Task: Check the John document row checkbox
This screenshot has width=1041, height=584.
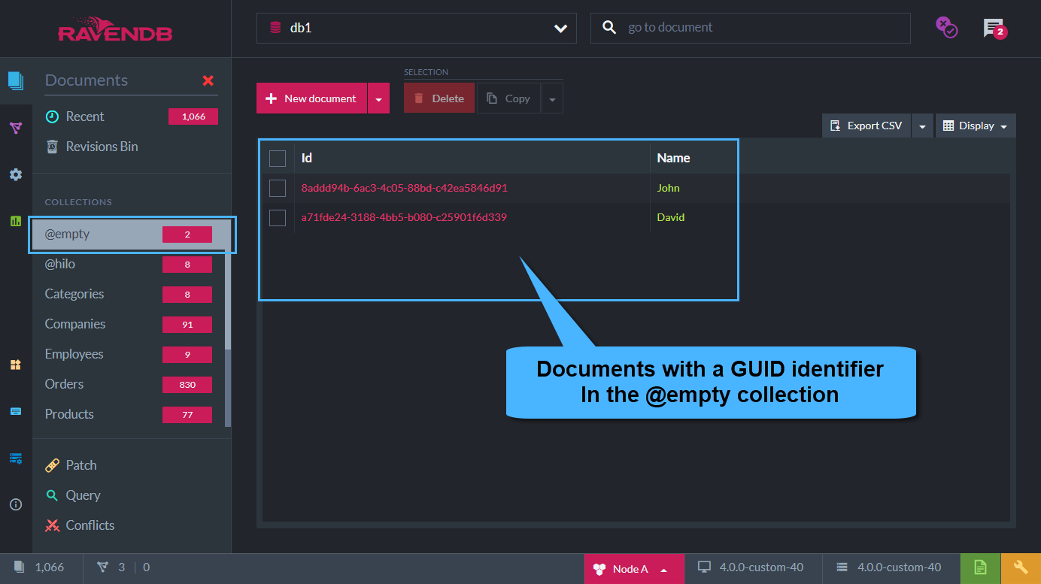Action: coord(278,188)
